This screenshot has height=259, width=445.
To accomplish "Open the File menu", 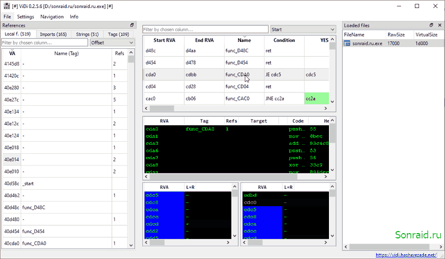I will click(7, 17).
